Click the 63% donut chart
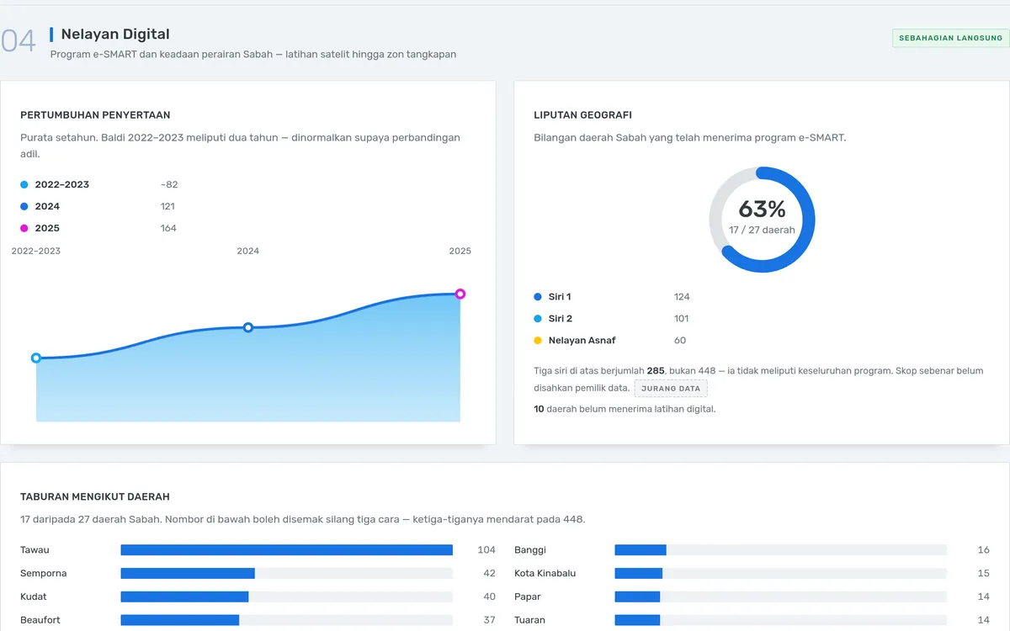The width and height of the screenshot is (1010, 631). (762, 220)
